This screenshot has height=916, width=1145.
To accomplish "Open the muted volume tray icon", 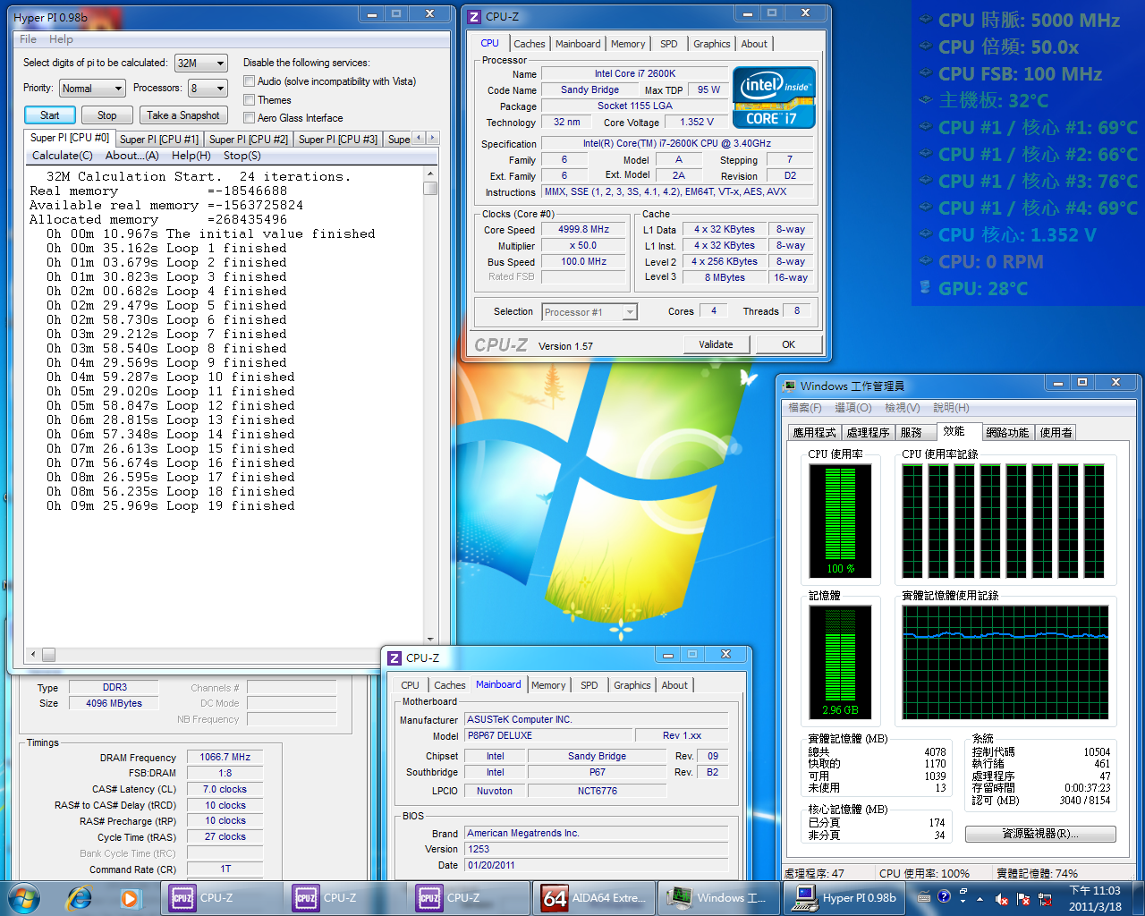I will (1002, 898).
